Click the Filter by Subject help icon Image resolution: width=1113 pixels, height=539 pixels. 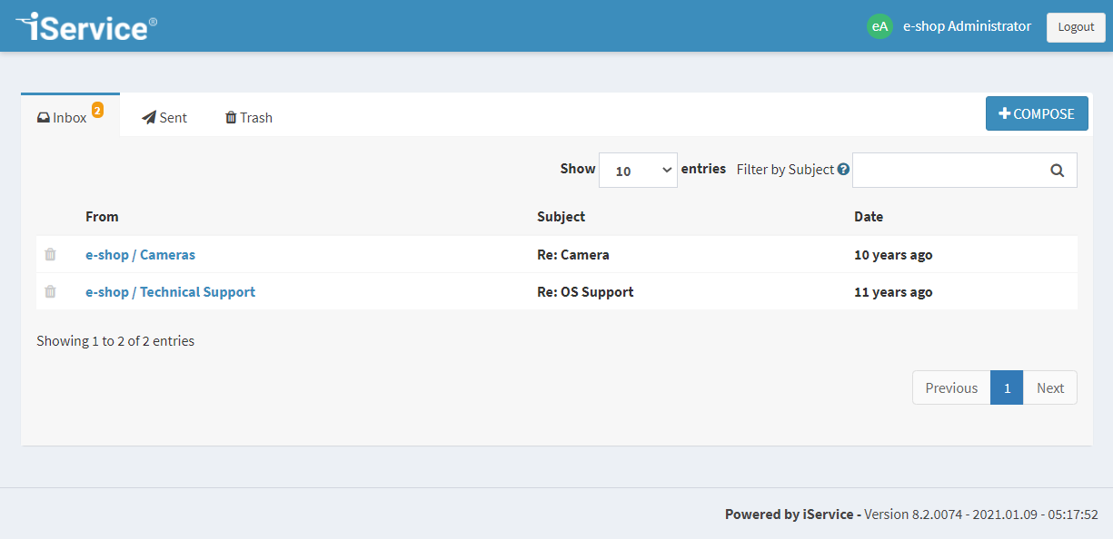pyautogui.click(x=843, y=170)
